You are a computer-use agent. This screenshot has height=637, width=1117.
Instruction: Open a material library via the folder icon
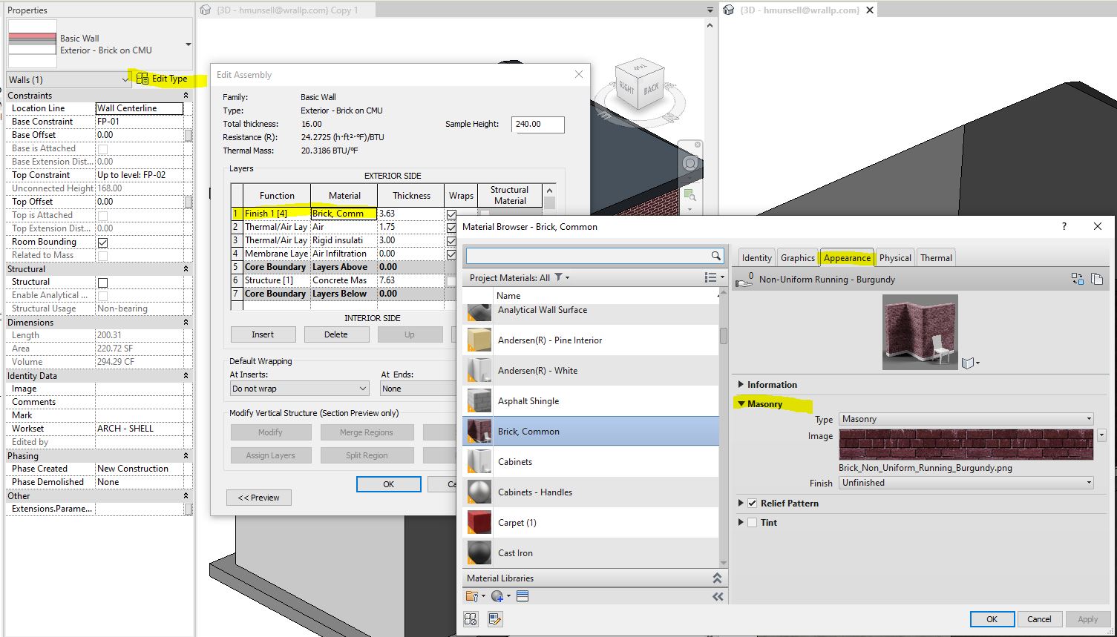click(x=473, y=595)
